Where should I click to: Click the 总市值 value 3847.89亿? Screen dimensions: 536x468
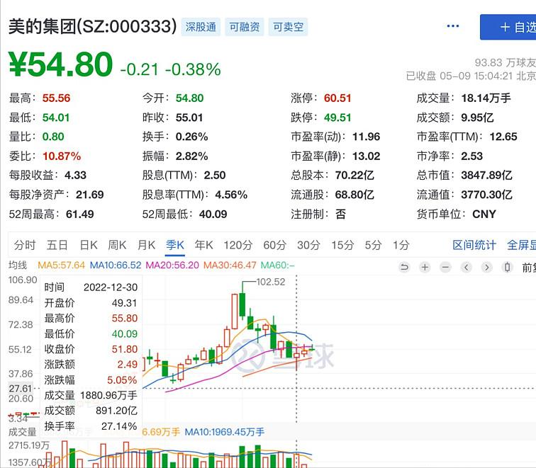coord(486,176)
